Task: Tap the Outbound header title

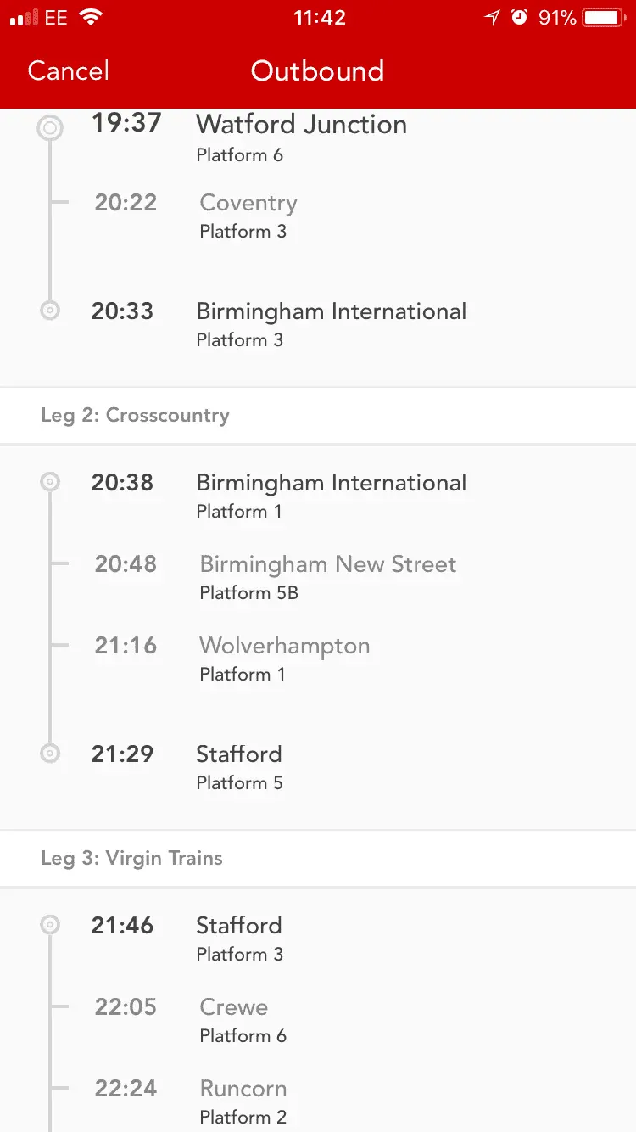Action: pyautogui.click(x=317, y=70)
